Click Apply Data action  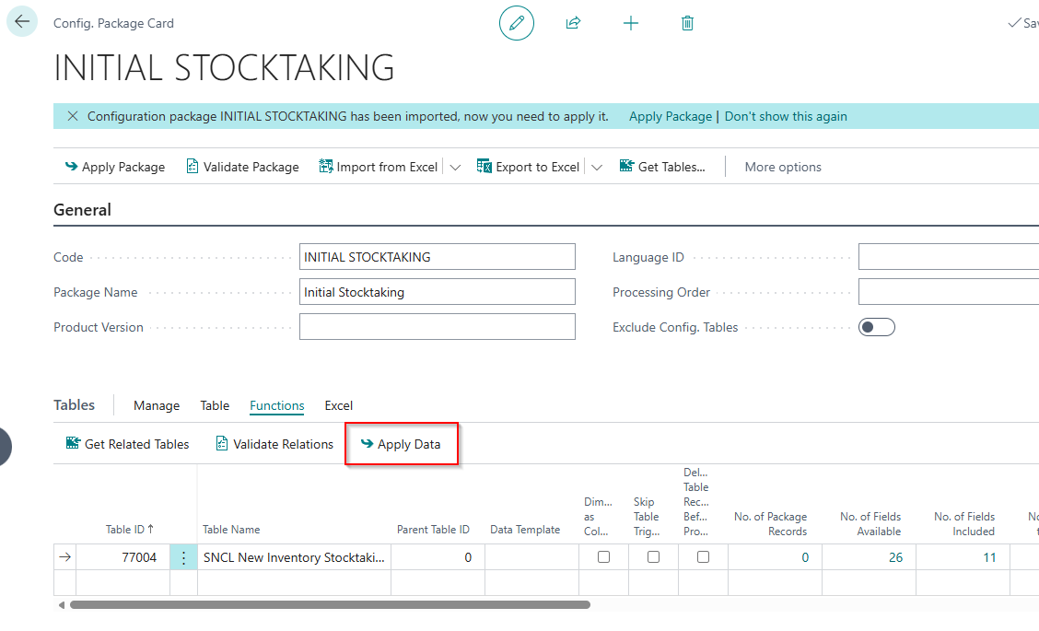coord(401,444)
